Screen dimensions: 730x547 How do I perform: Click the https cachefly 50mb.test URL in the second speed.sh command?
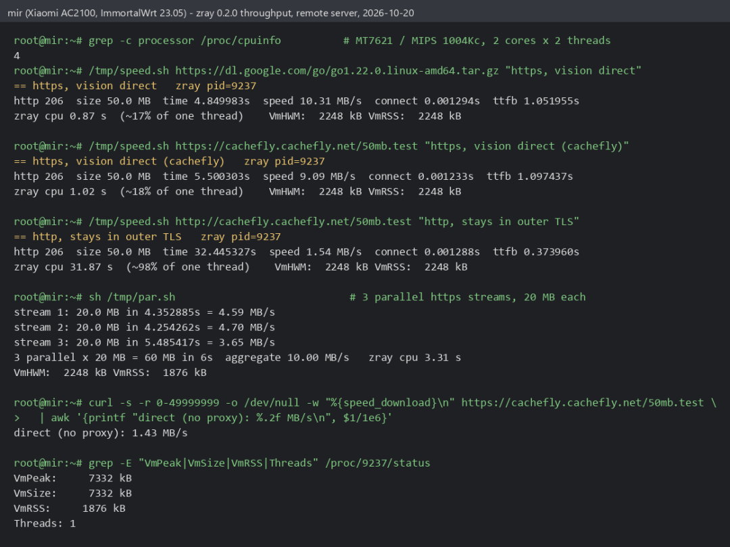click(297, 146)
